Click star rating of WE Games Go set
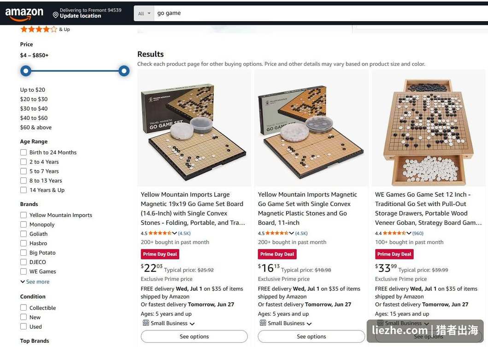 [394, 233]
